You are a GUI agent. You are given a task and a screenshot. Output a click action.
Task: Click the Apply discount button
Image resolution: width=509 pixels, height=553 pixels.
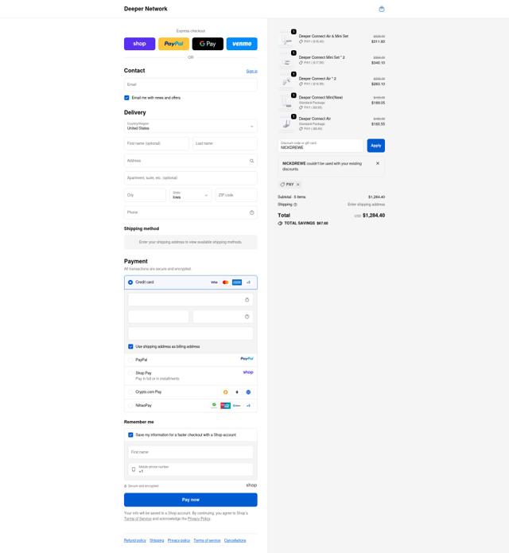pyautogui.click(x=375, y=146)
